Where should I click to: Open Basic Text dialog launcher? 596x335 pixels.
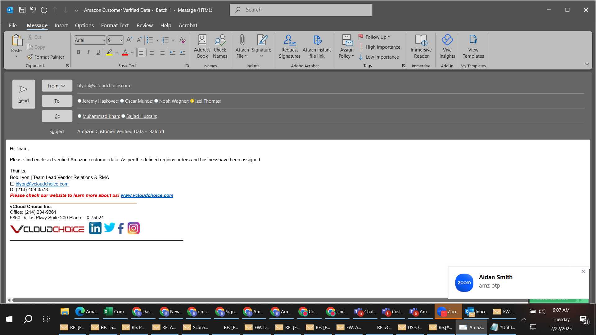click(x=187, y=66)
